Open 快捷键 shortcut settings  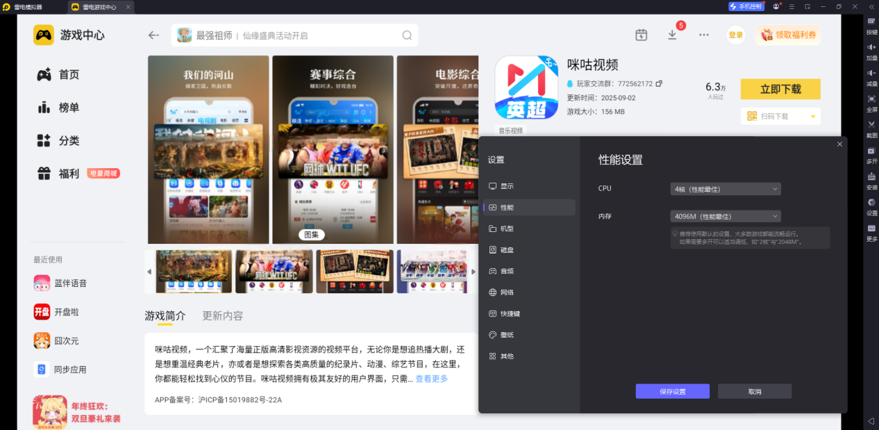point(529,313)
